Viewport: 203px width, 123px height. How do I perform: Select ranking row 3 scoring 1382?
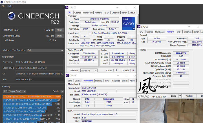tap(32, 104)
